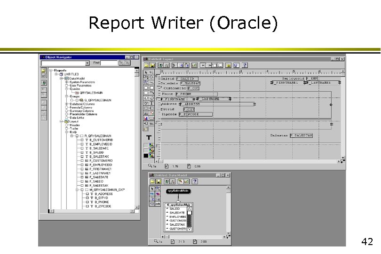Viewport: 381px width, 254px height.
Task: Collapse the Layout node in navigator
Action: [x=62, y=121]
